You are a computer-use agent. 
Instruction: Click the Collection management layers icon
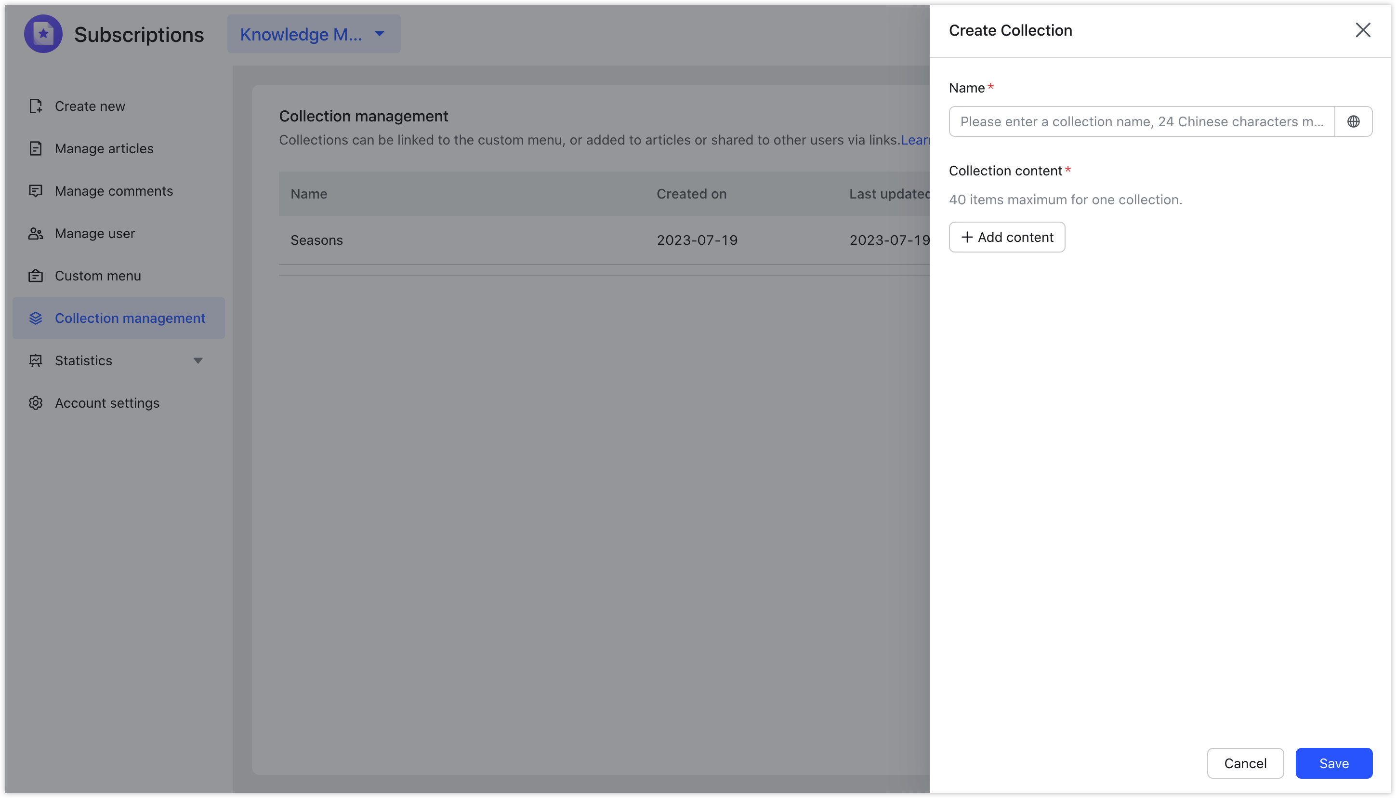[36, 318]
